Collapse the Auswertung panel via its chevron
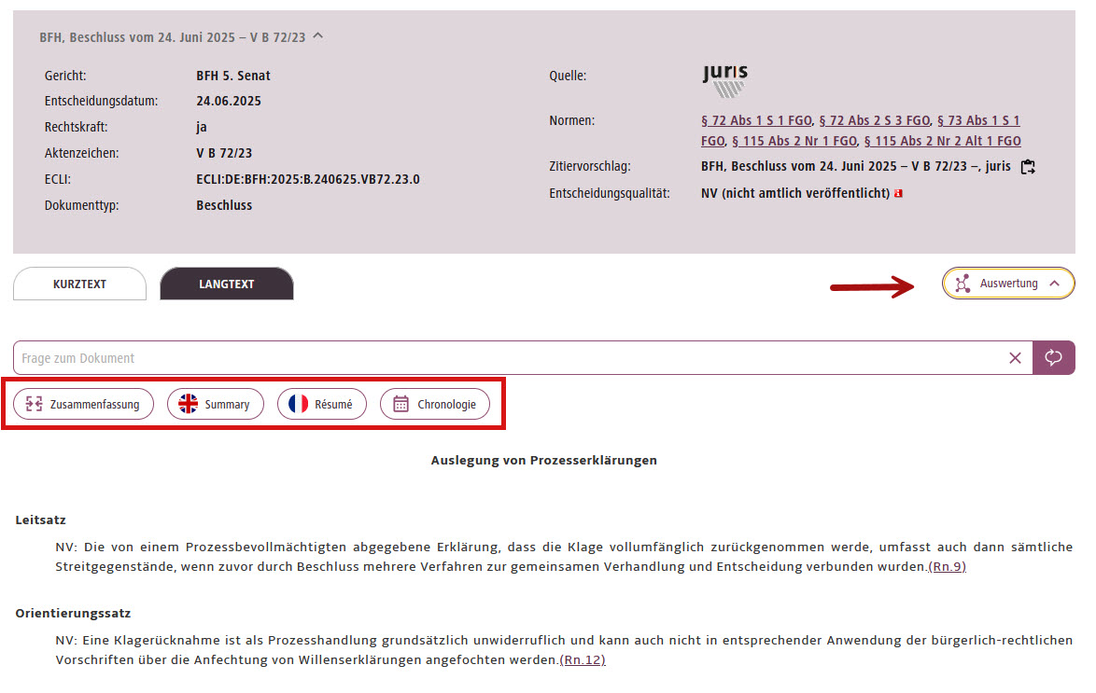1096x693 pixels. 1056,283
